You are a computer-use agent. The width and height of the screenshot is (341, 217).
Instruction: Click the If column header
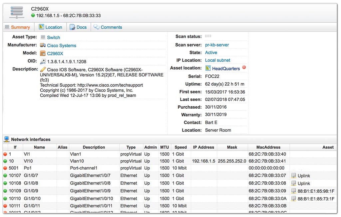click(x=15, y=147)
